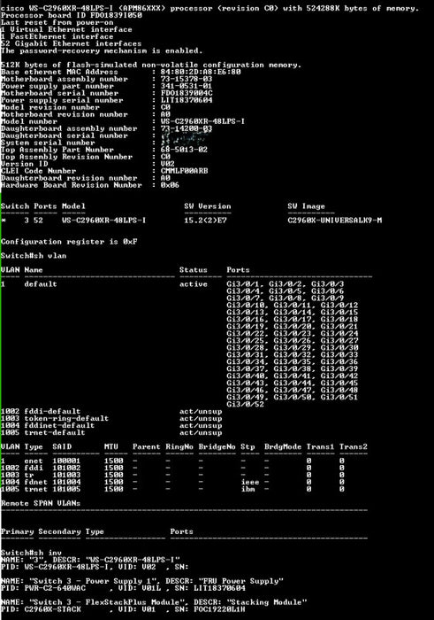Click the C2960X-UNIVERSALK9-M image name
The width and height of the screenshot is (434, 620).
pyautogui.click(x=335, y=221)
